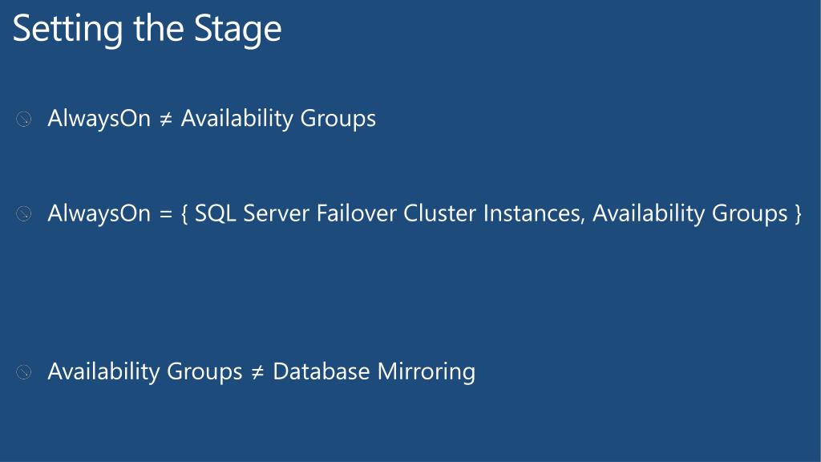Click bullet icon beside "AlwaysOn = { SQL Server" line

coord(23,213)
